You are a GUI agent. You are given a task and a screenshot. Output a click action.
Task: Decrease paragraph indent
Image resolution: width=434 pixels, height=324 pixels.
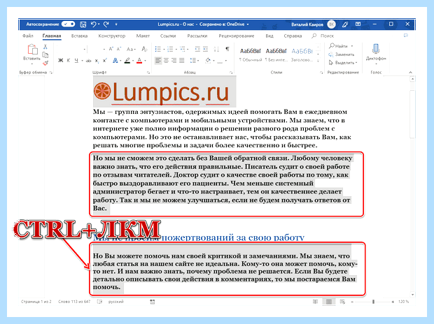pos(197,49)
